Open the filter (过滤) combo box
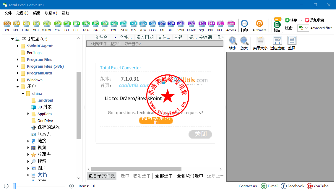 click(x=303, y=28)
